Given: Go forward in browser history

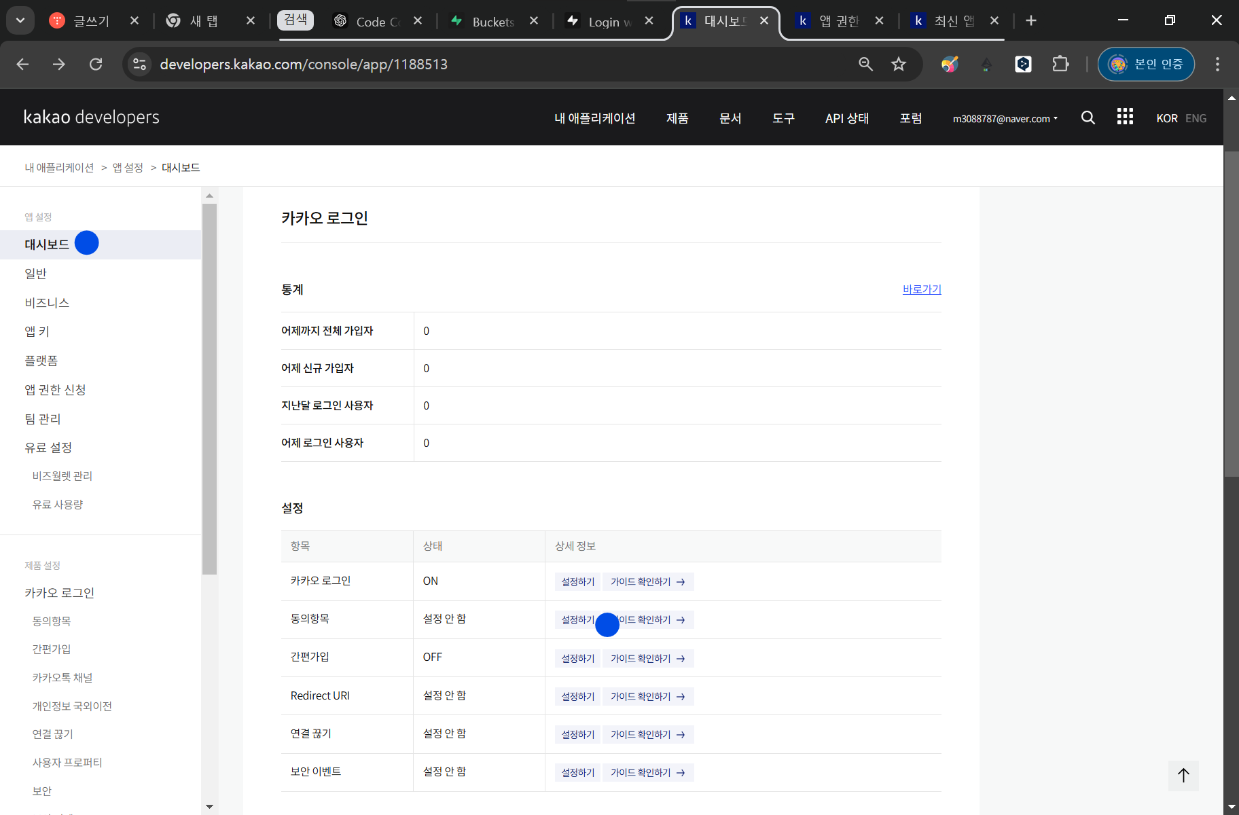Looking at the screenshot, I should 59,64.
